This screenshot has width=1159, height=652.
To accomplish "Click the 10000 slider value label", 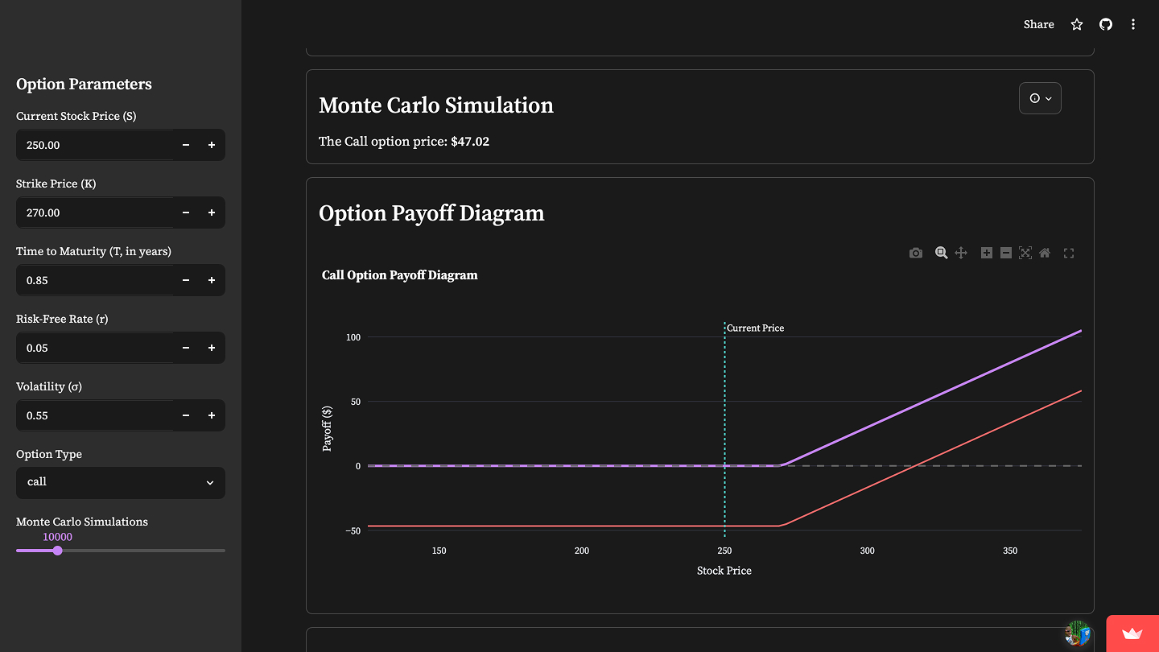I will click(x=57, y=537).
